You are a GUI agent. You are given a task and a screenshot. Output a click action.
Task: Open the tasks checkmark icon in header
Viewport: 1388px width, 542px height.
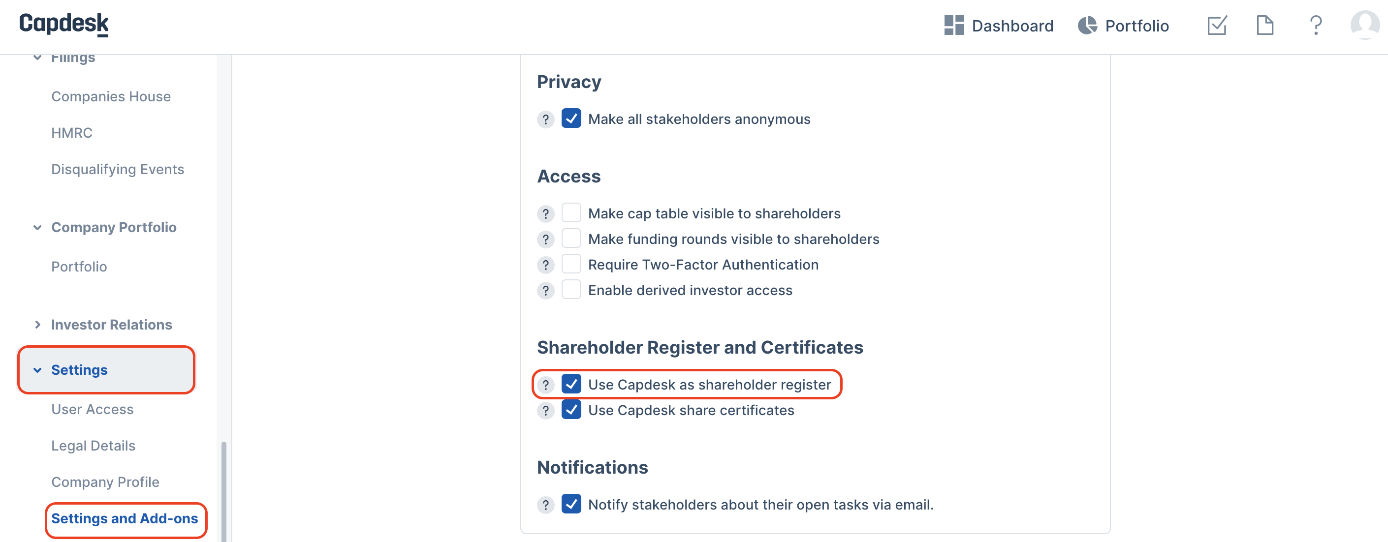[x=1217, y=25]
